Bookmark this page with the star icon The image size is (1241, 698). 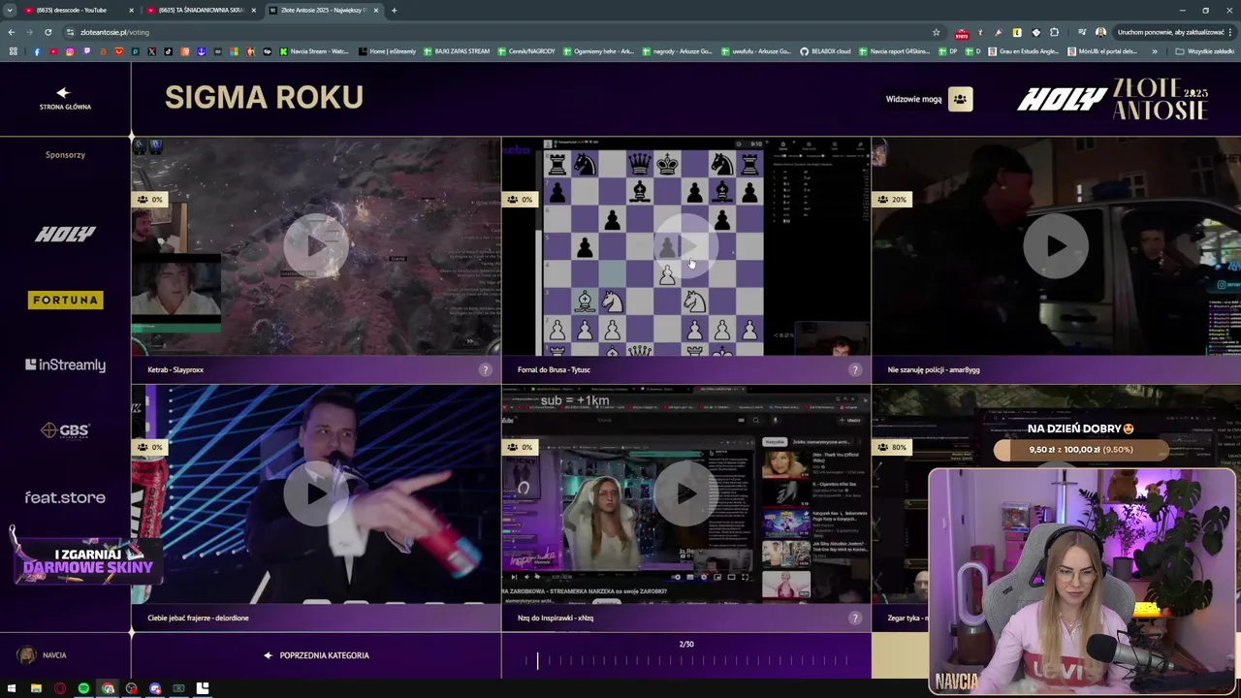tap(936, 32)
